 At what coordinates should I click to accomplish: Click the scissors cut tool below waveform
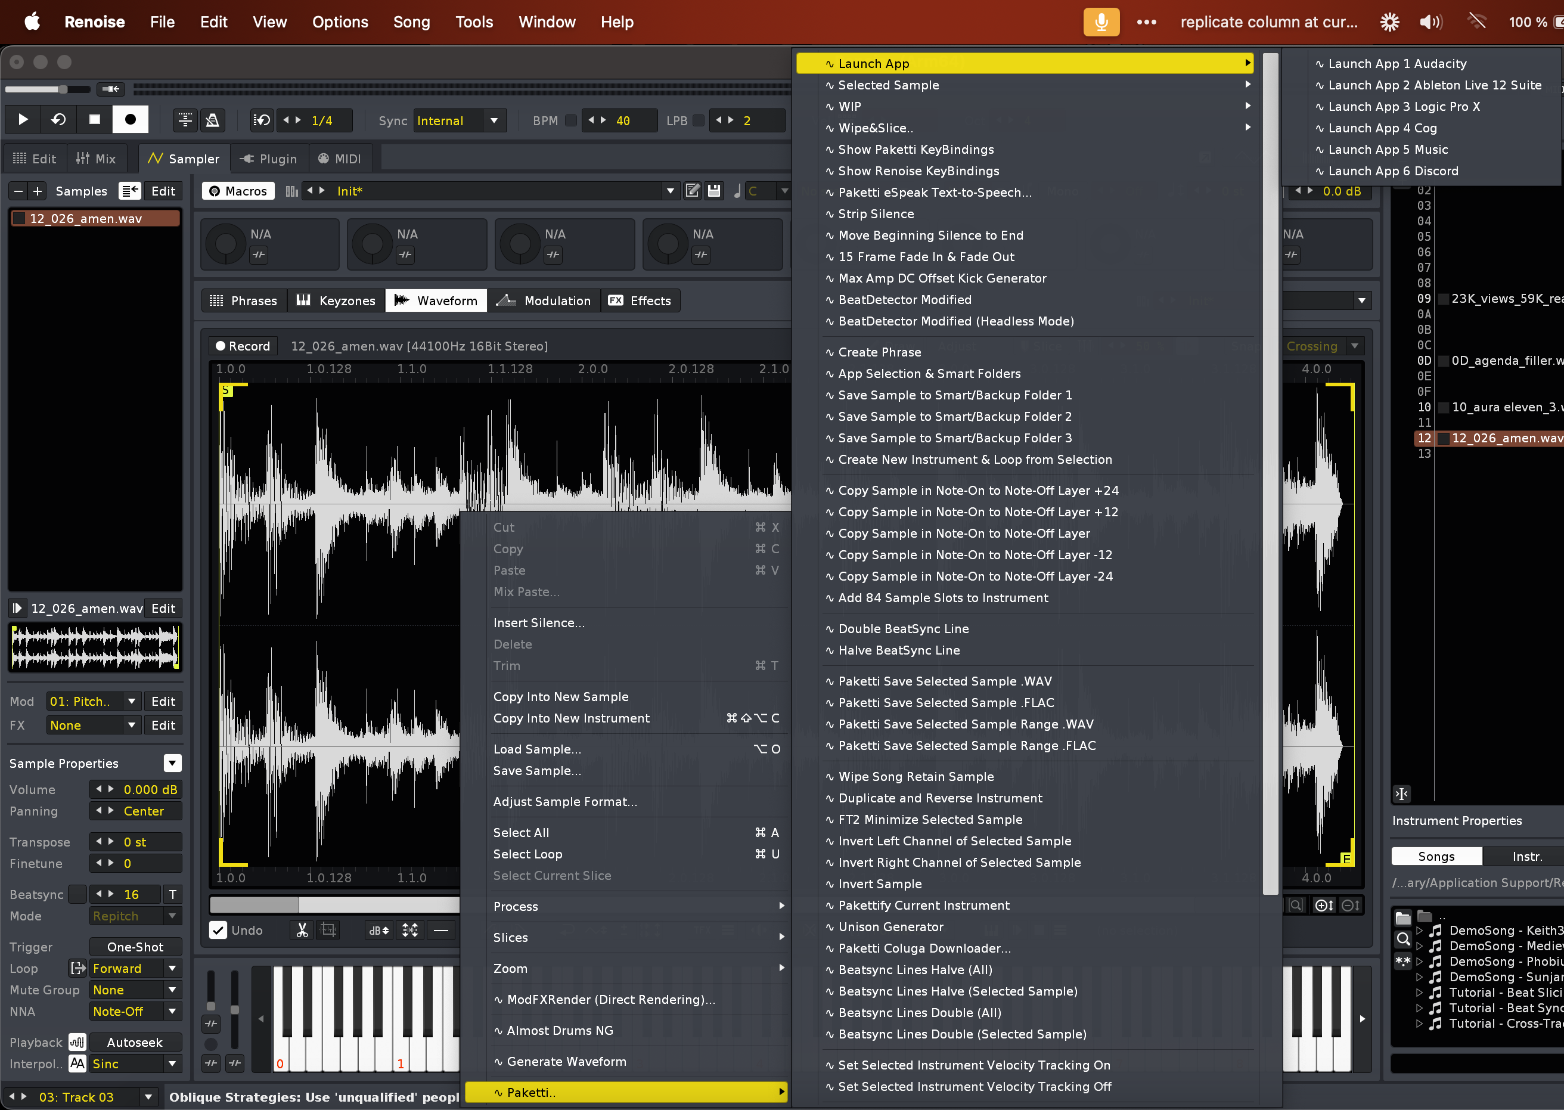click(x=302, y=930)
